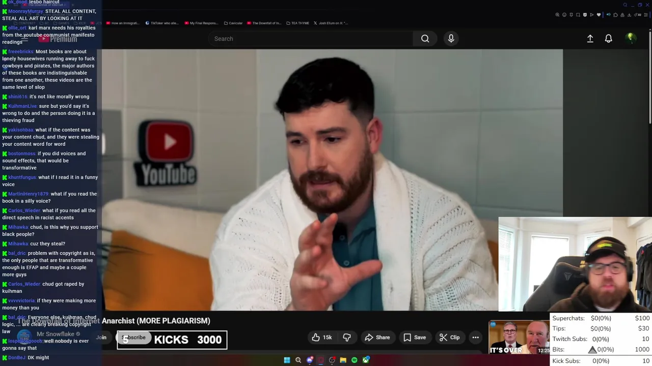Open the Mr Snowflake channel name
The height and width of the screenshot is (366, 652).
[55, 334]
